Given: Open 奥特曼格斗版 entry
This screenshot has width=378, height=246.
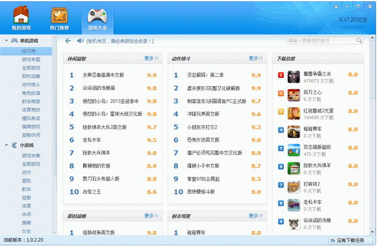Looking at the screenshot, I should click(x=201, y=192).
